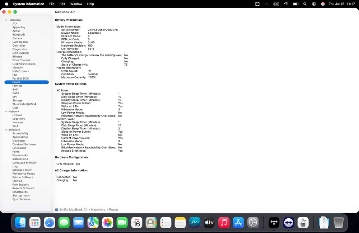Click the device name bq40z651
This screenshot has height=233, width=359.
[94, 33]
